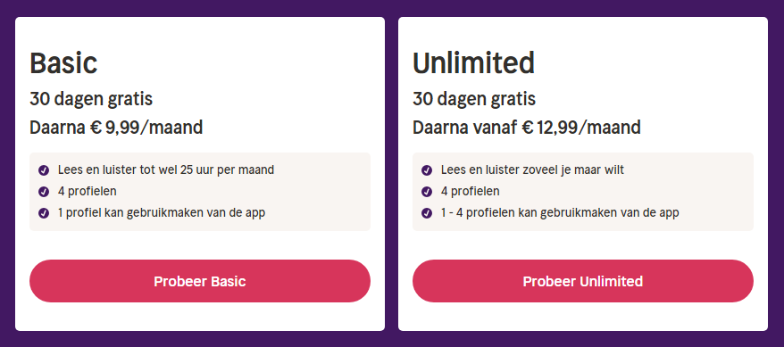The height and width of the screenshot is (347, 784).
Task: Click 1 - 4 profielen kan gebruikmaken text
Action: click(x=560, y=212)
